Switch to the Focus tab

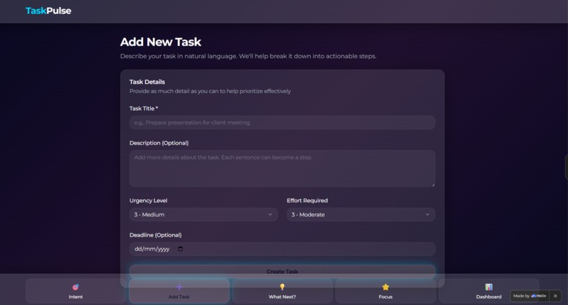pyautogui.click(x=385, y=291)
